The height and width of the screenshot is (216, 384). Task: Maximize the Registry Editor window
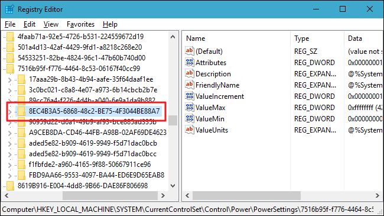(343, 9)
